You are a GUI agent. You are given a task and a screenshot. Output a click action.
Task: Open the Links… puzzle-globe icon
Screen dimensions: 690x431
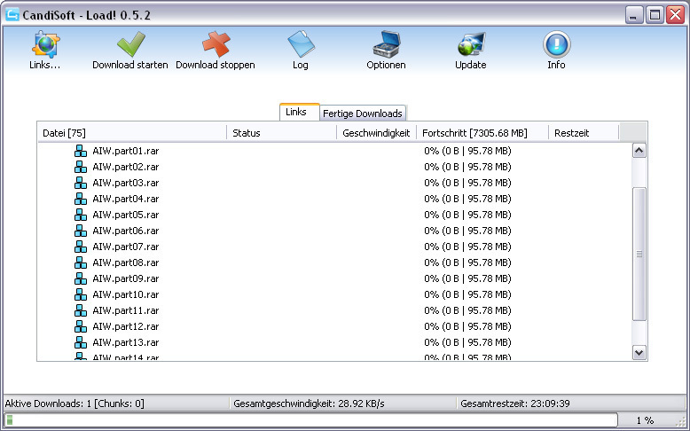pyautogui.click(x=45, y=44)
